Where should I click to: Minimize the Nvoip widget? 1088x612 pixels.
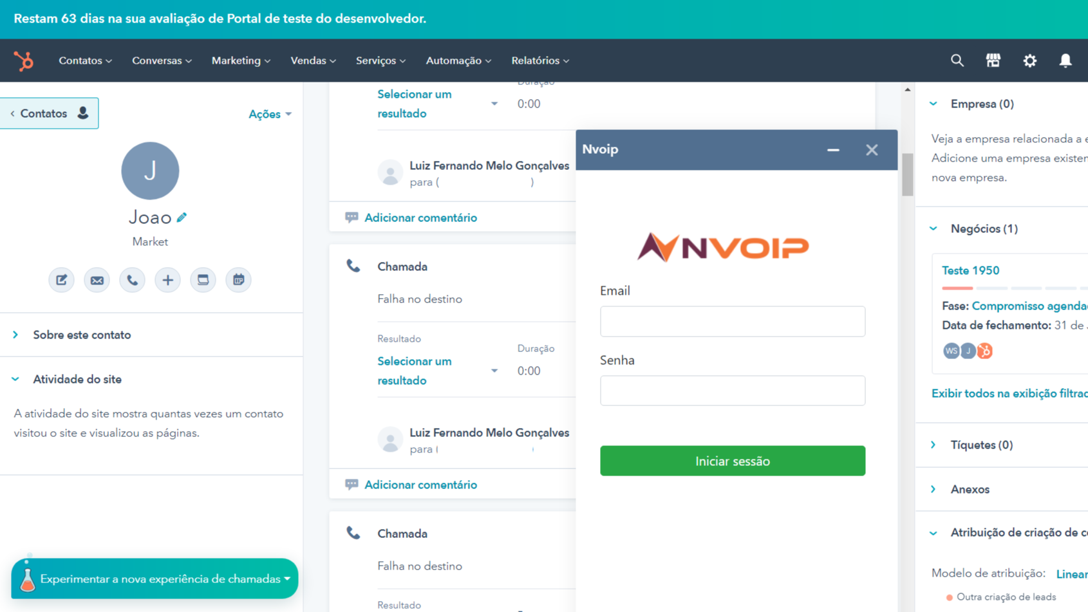click(833, 150)
